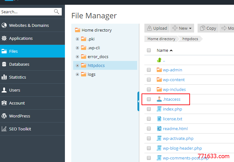Image resolution: width=234 pixels, height=162 pixels.
Task: Click the Users person icon in sidebar
Action: tap(4, 90)
